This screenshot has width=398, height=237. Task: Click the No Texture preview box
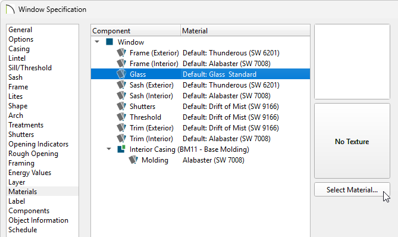(x=352, y=141)
